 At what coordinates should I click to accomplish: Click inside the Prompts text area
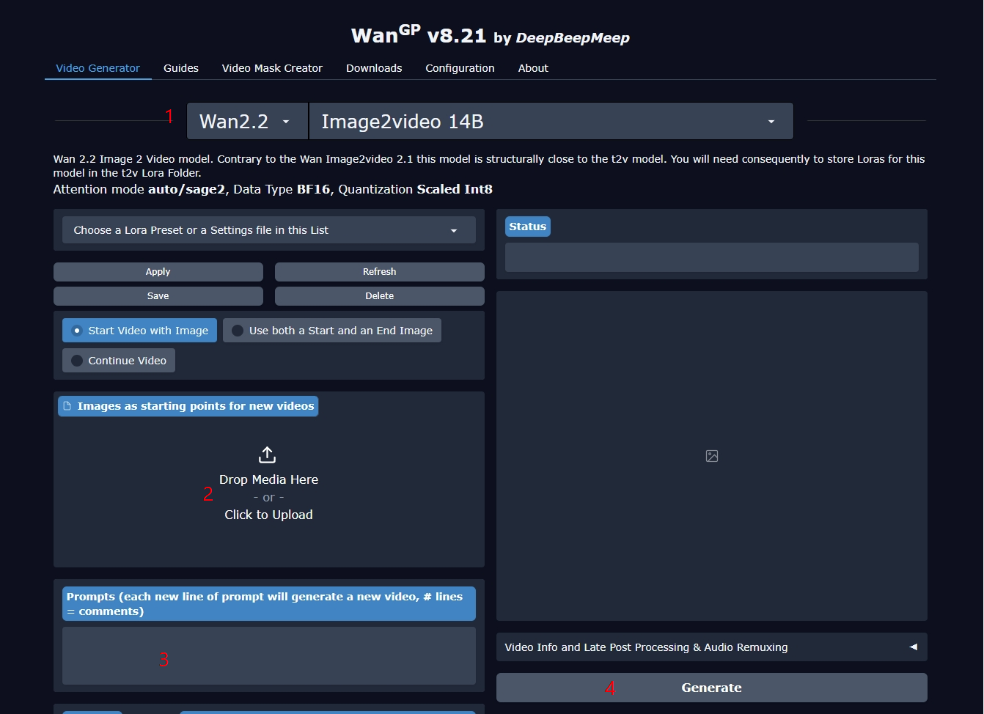coord(268,655)
